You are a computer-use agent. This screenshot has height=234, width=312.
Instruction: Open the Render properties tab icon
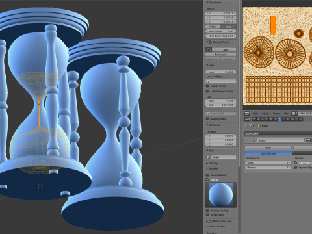point(254,119)
